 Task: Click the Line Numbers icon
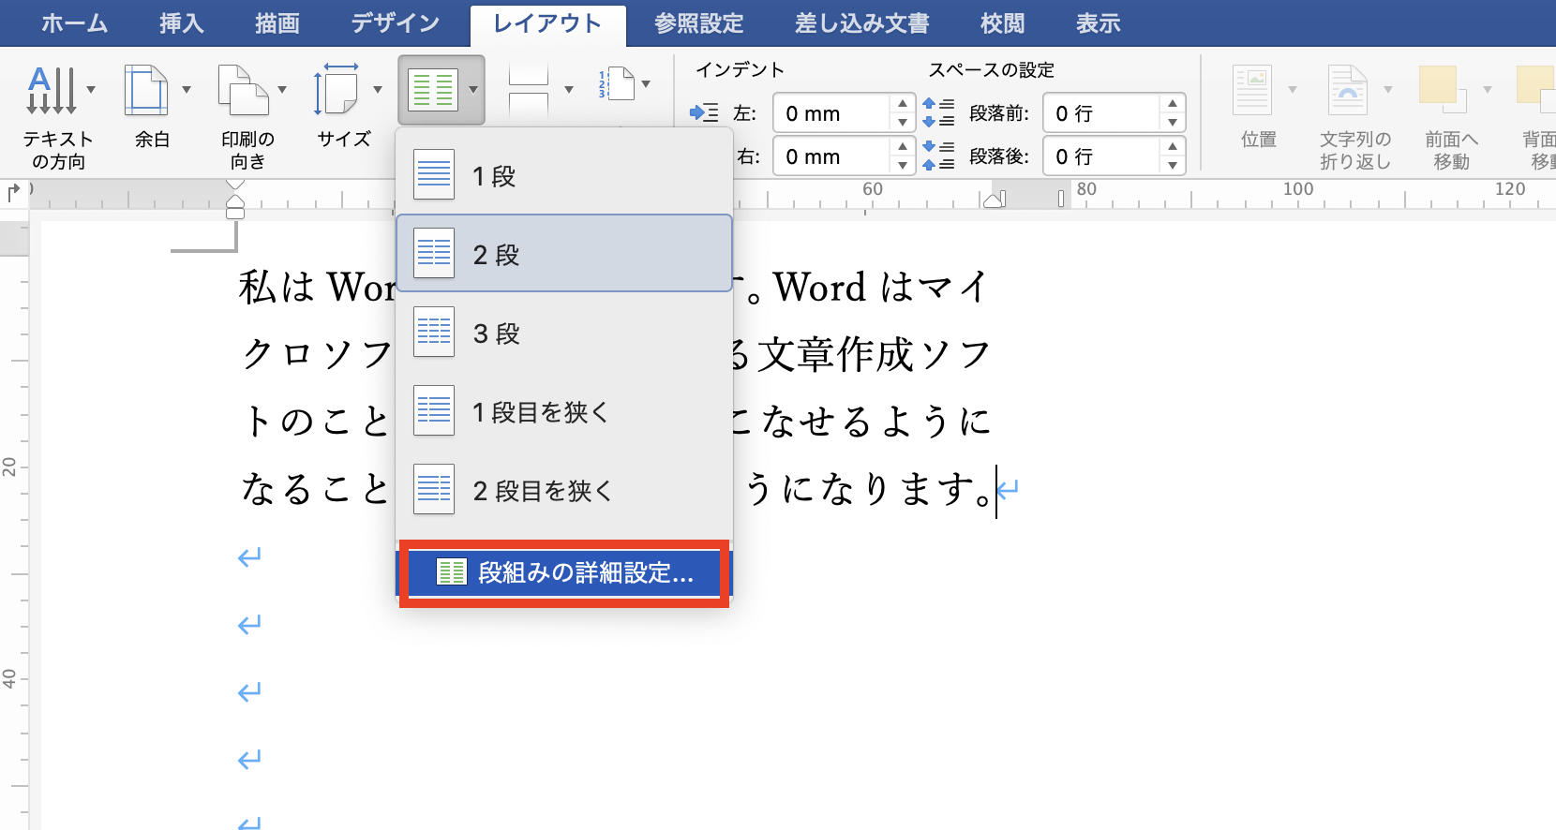pyautogui.click(x=617, y=84)
